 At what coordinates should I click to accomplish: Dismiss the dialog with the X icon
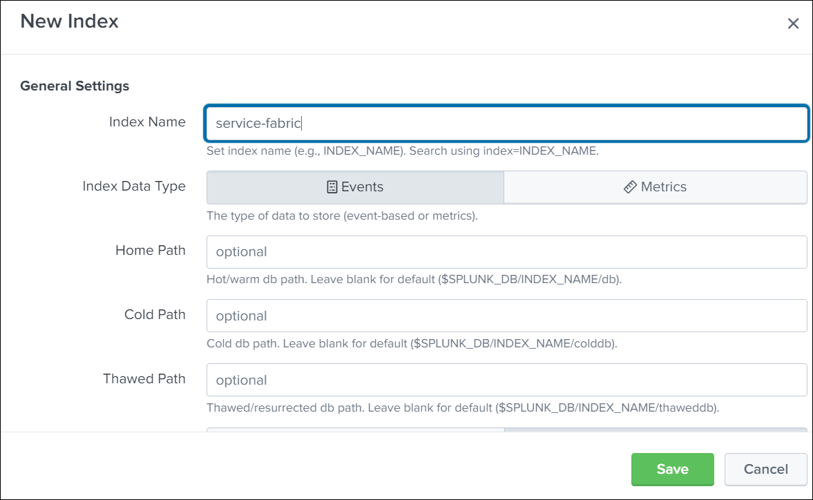tap(793, 23)
